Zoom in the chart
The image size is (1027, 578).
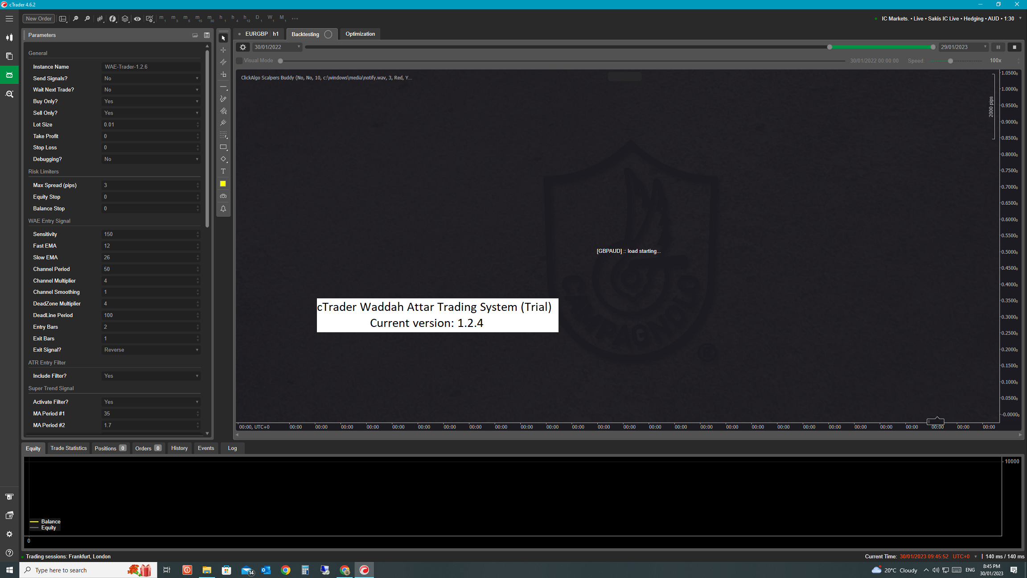(87, 19)
